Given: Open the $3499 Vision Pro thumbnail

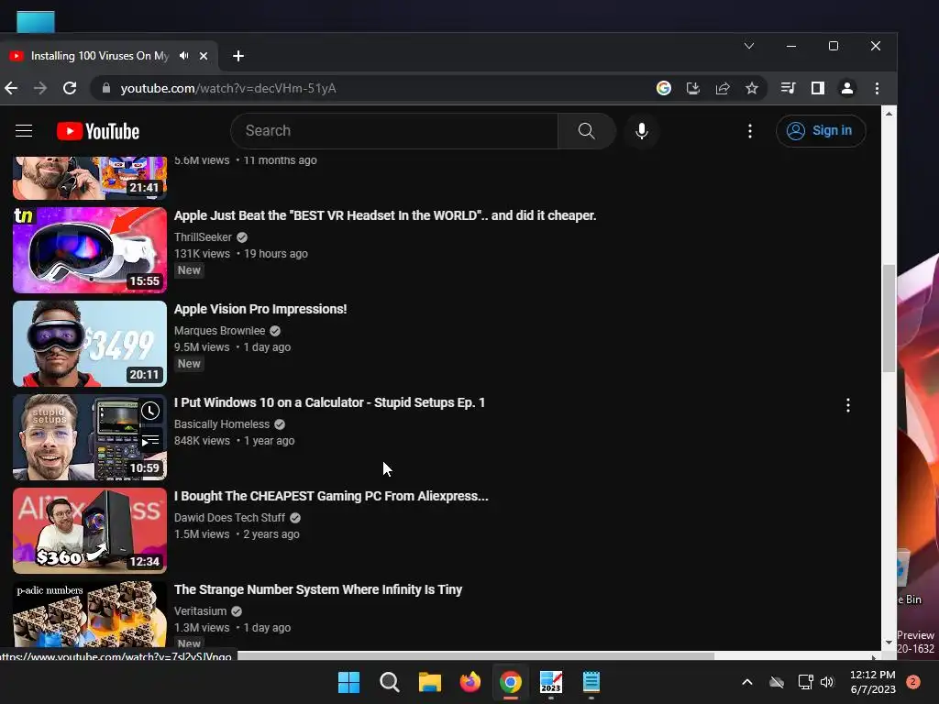Looking at the screenshot, I should coord(90,344).
